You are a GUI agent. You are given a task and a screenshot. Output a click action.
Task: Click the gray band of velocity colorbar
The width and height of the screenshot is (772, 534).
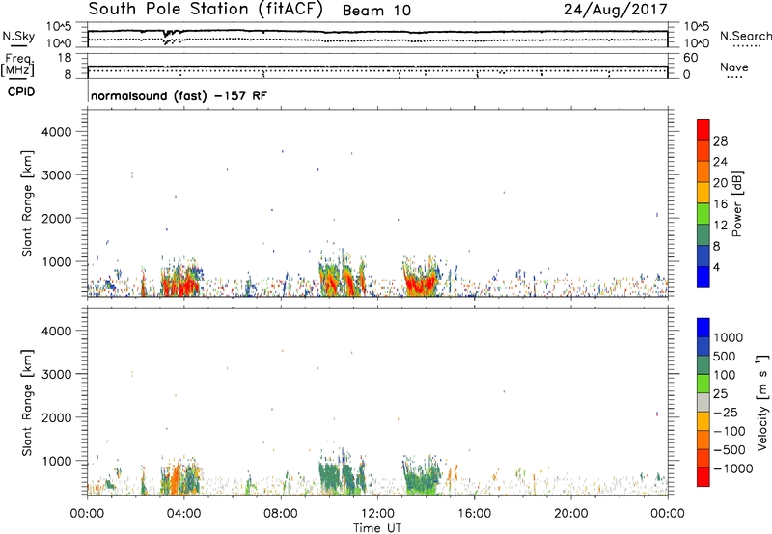pos(703,402)
